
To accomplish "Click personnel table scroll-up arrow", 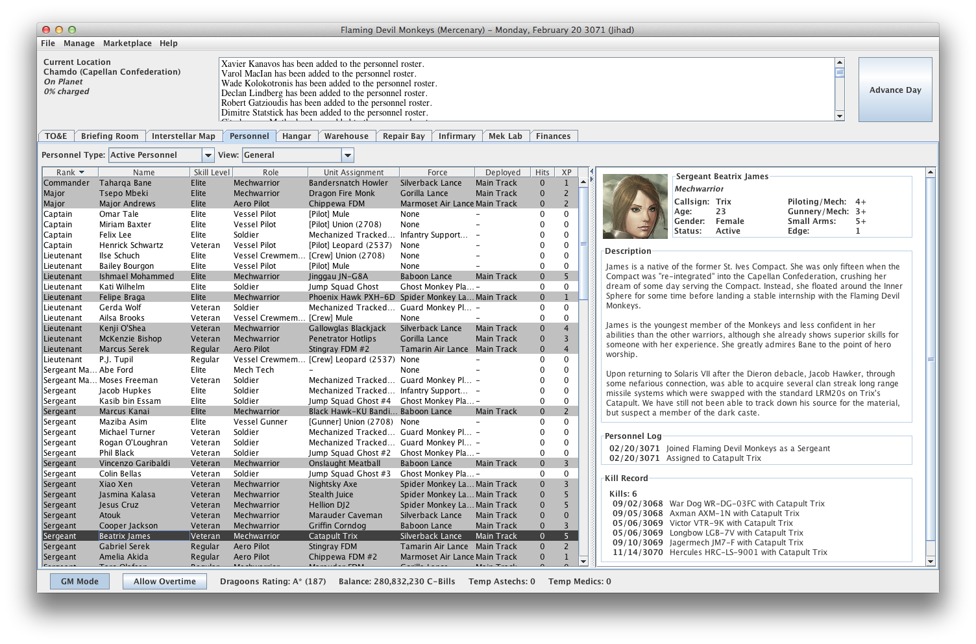I will [x=583, y=182].
